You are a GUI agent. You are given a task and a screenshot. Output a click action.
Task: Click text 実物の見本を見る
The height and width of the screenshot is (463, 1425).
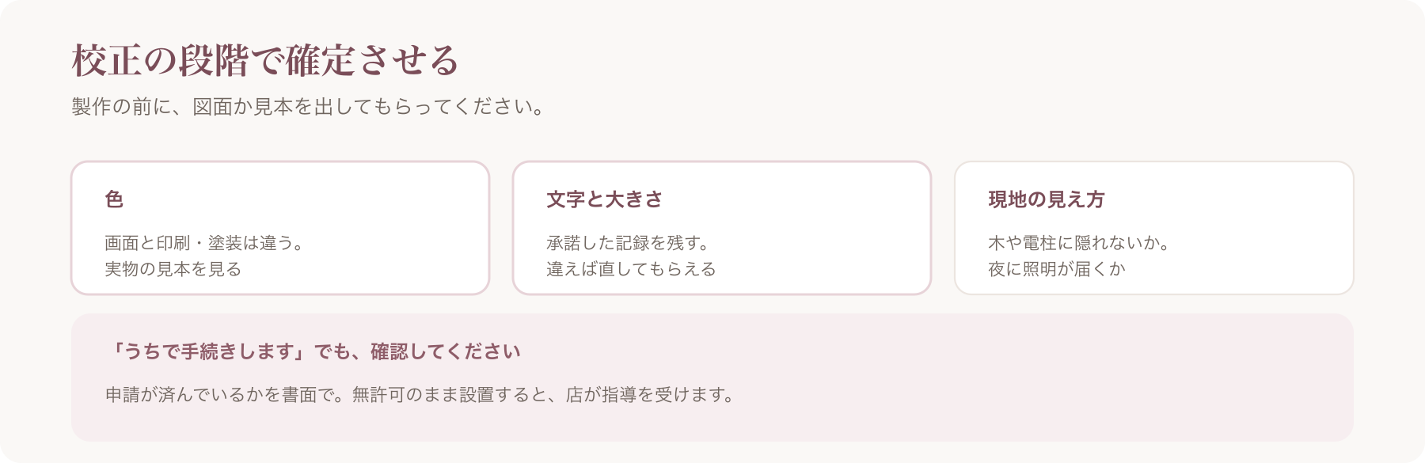coord(173,269)
